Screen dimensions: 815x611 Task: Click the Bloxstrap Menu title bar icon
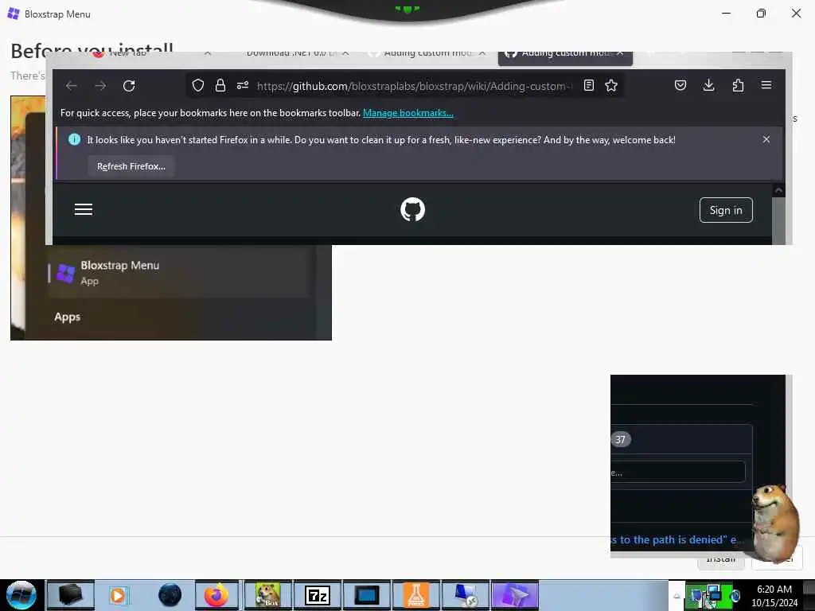click(14, 14)
